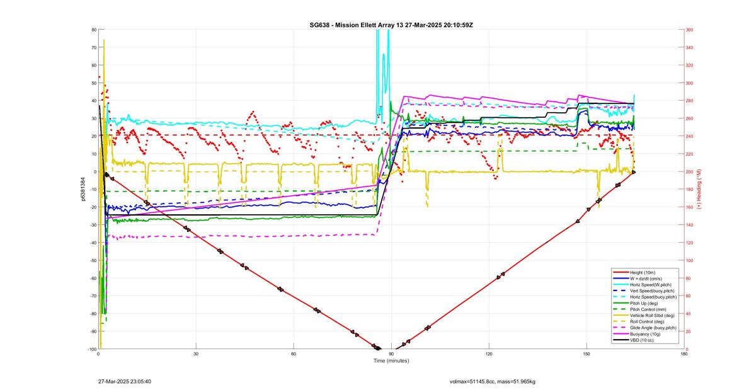Screen dimensions: 756x392
Task: Select the "Roll Control (deg)" legend entry
Action: pos(648,321)
